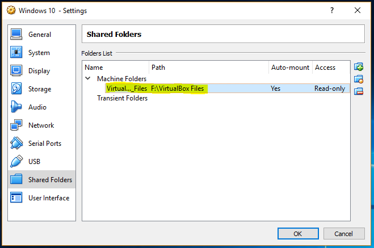
Task: Click the Name column header
Action: [116, 68]
